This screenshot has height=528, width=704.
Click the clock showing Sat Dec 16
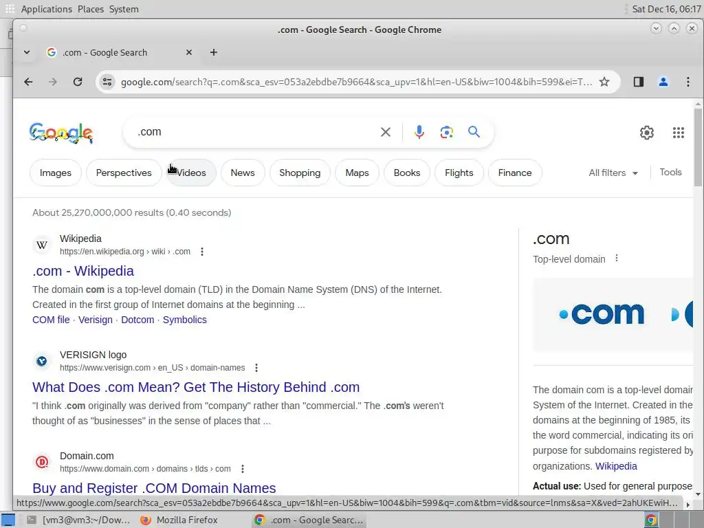[666, 9]
